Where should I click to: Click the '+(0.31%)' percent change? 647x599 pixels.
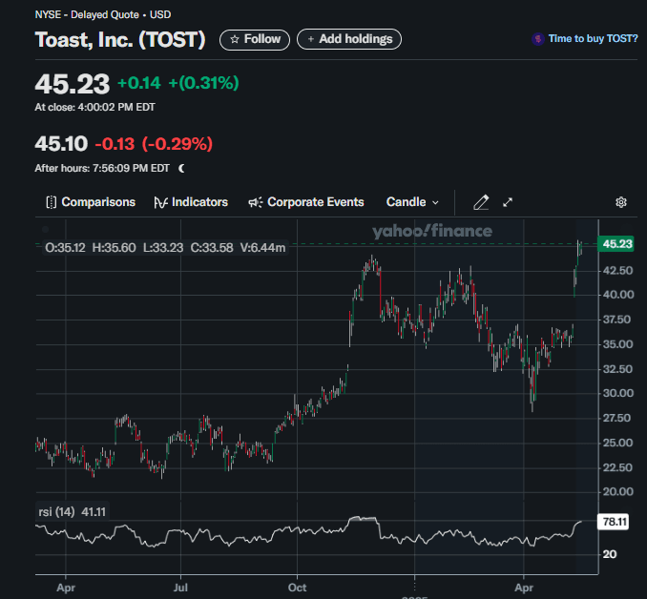[204, 83]
